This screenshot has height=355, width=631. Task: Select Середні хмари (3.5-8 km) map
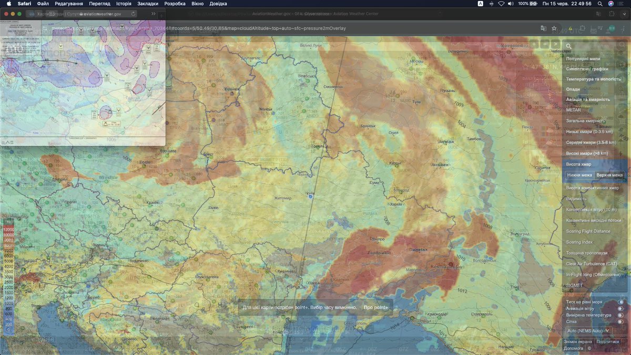click(x=591, y=143)
